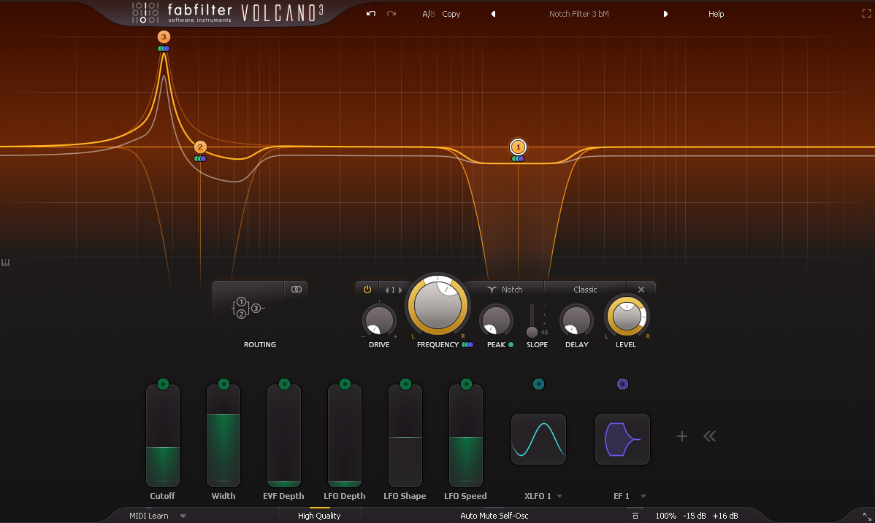
Task: Click the EVF Depth drag source button
Action: coord(284,384)
